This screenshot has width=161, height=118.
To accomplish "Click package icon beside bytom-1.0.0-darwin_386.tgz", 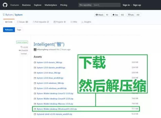I will tap(35, 62).
